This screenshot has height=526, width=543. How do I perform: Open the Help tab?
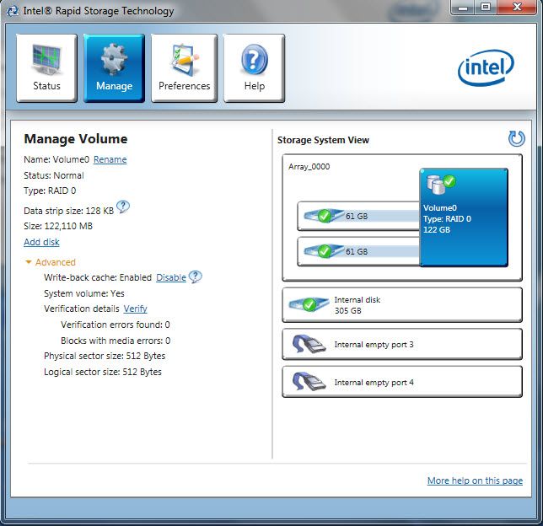[254, 68]
